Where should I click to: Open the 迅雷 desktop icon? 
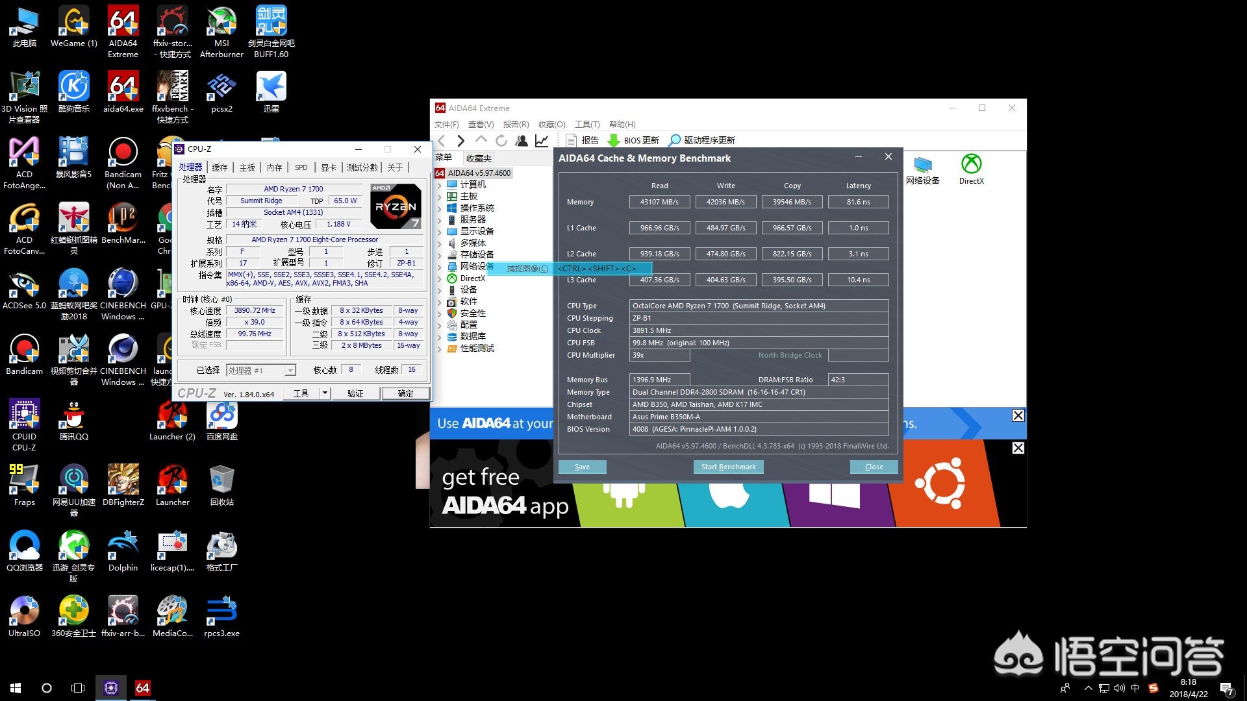point(271,92)
